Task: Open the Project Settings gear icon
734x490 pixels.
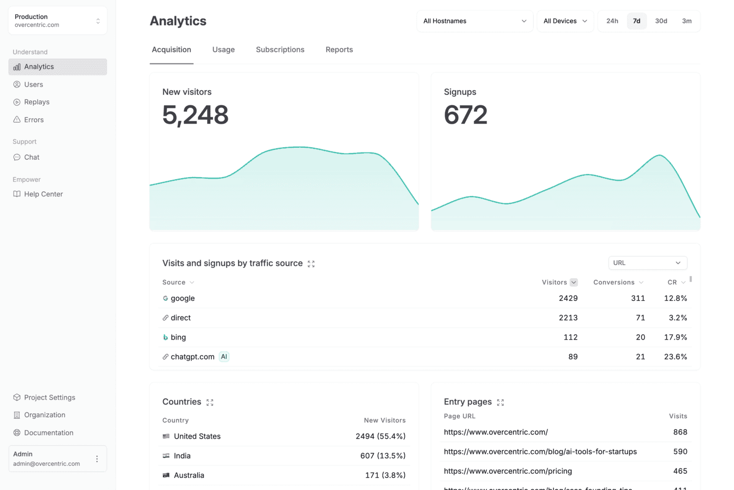Action: point(16,397)
